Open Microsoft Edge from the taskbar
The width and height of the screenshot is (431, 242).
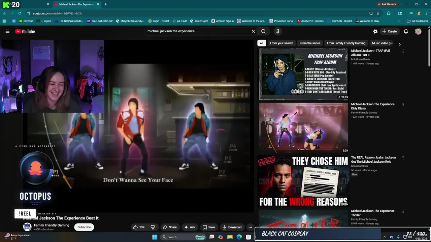tap(239, 237)
